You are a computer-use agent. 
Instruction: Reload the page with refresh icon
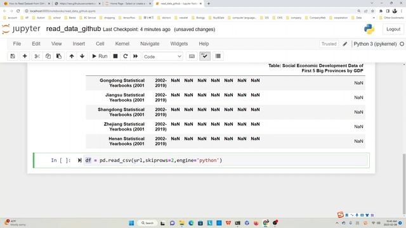18,11
